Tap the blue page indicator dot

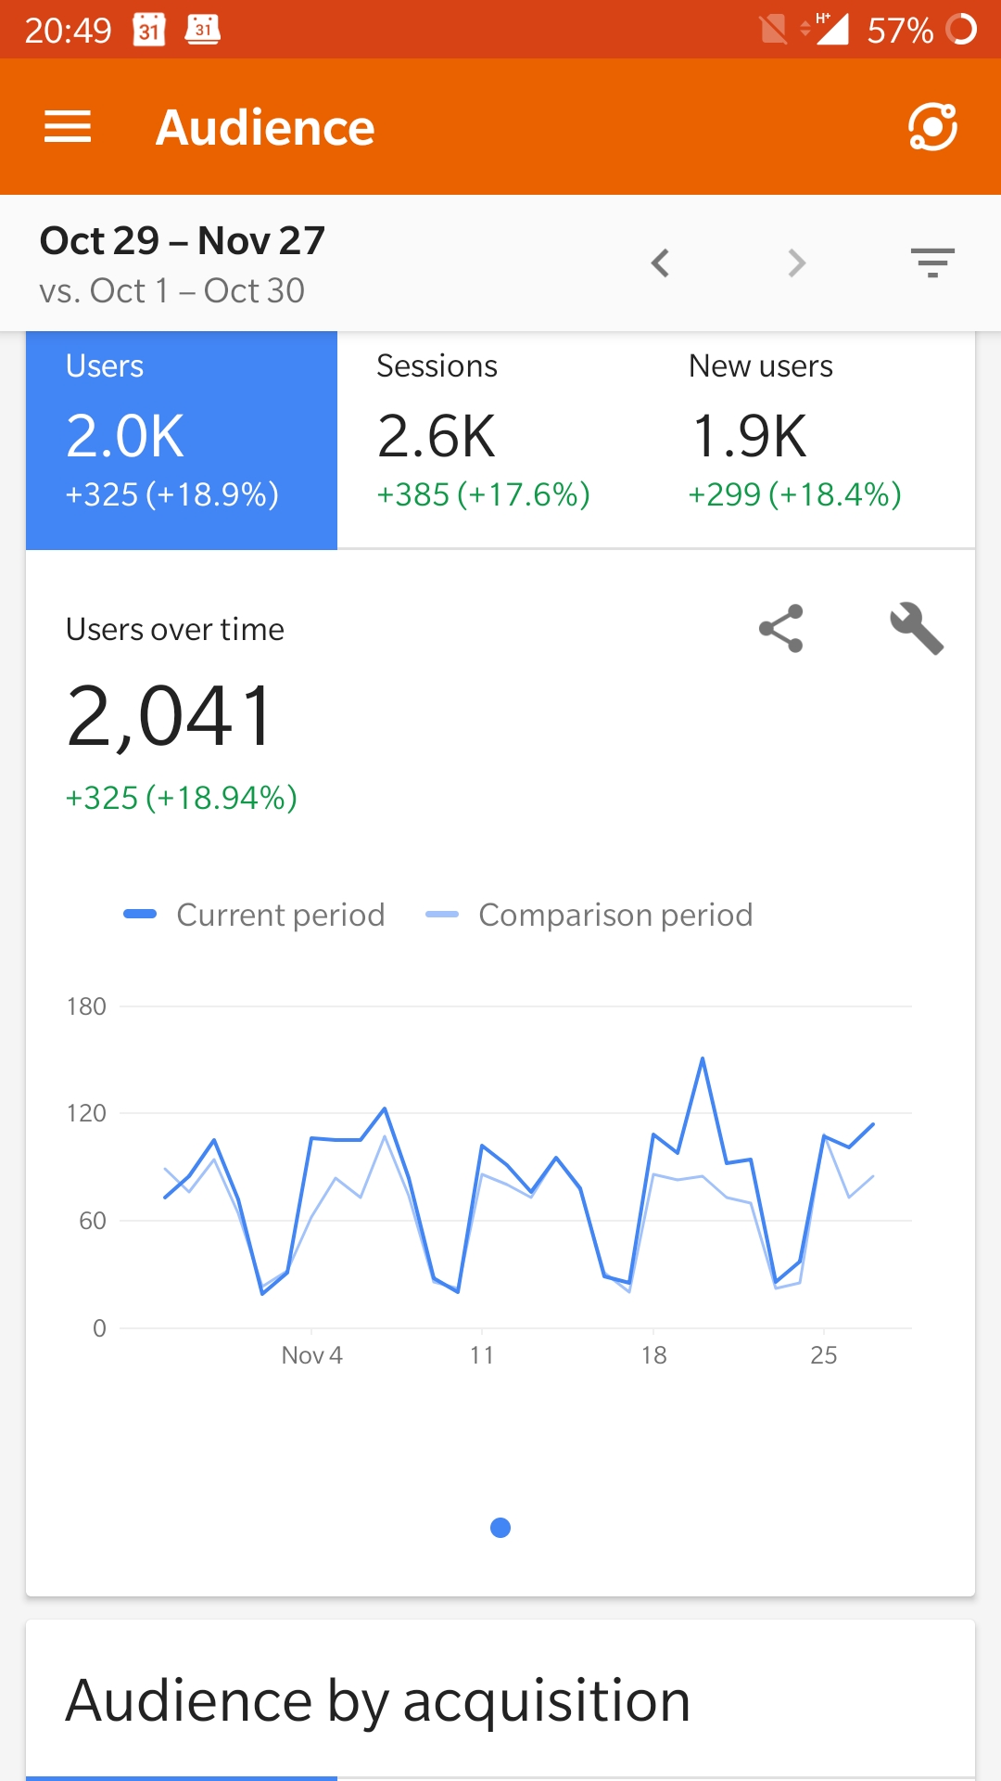[500, 1528]
